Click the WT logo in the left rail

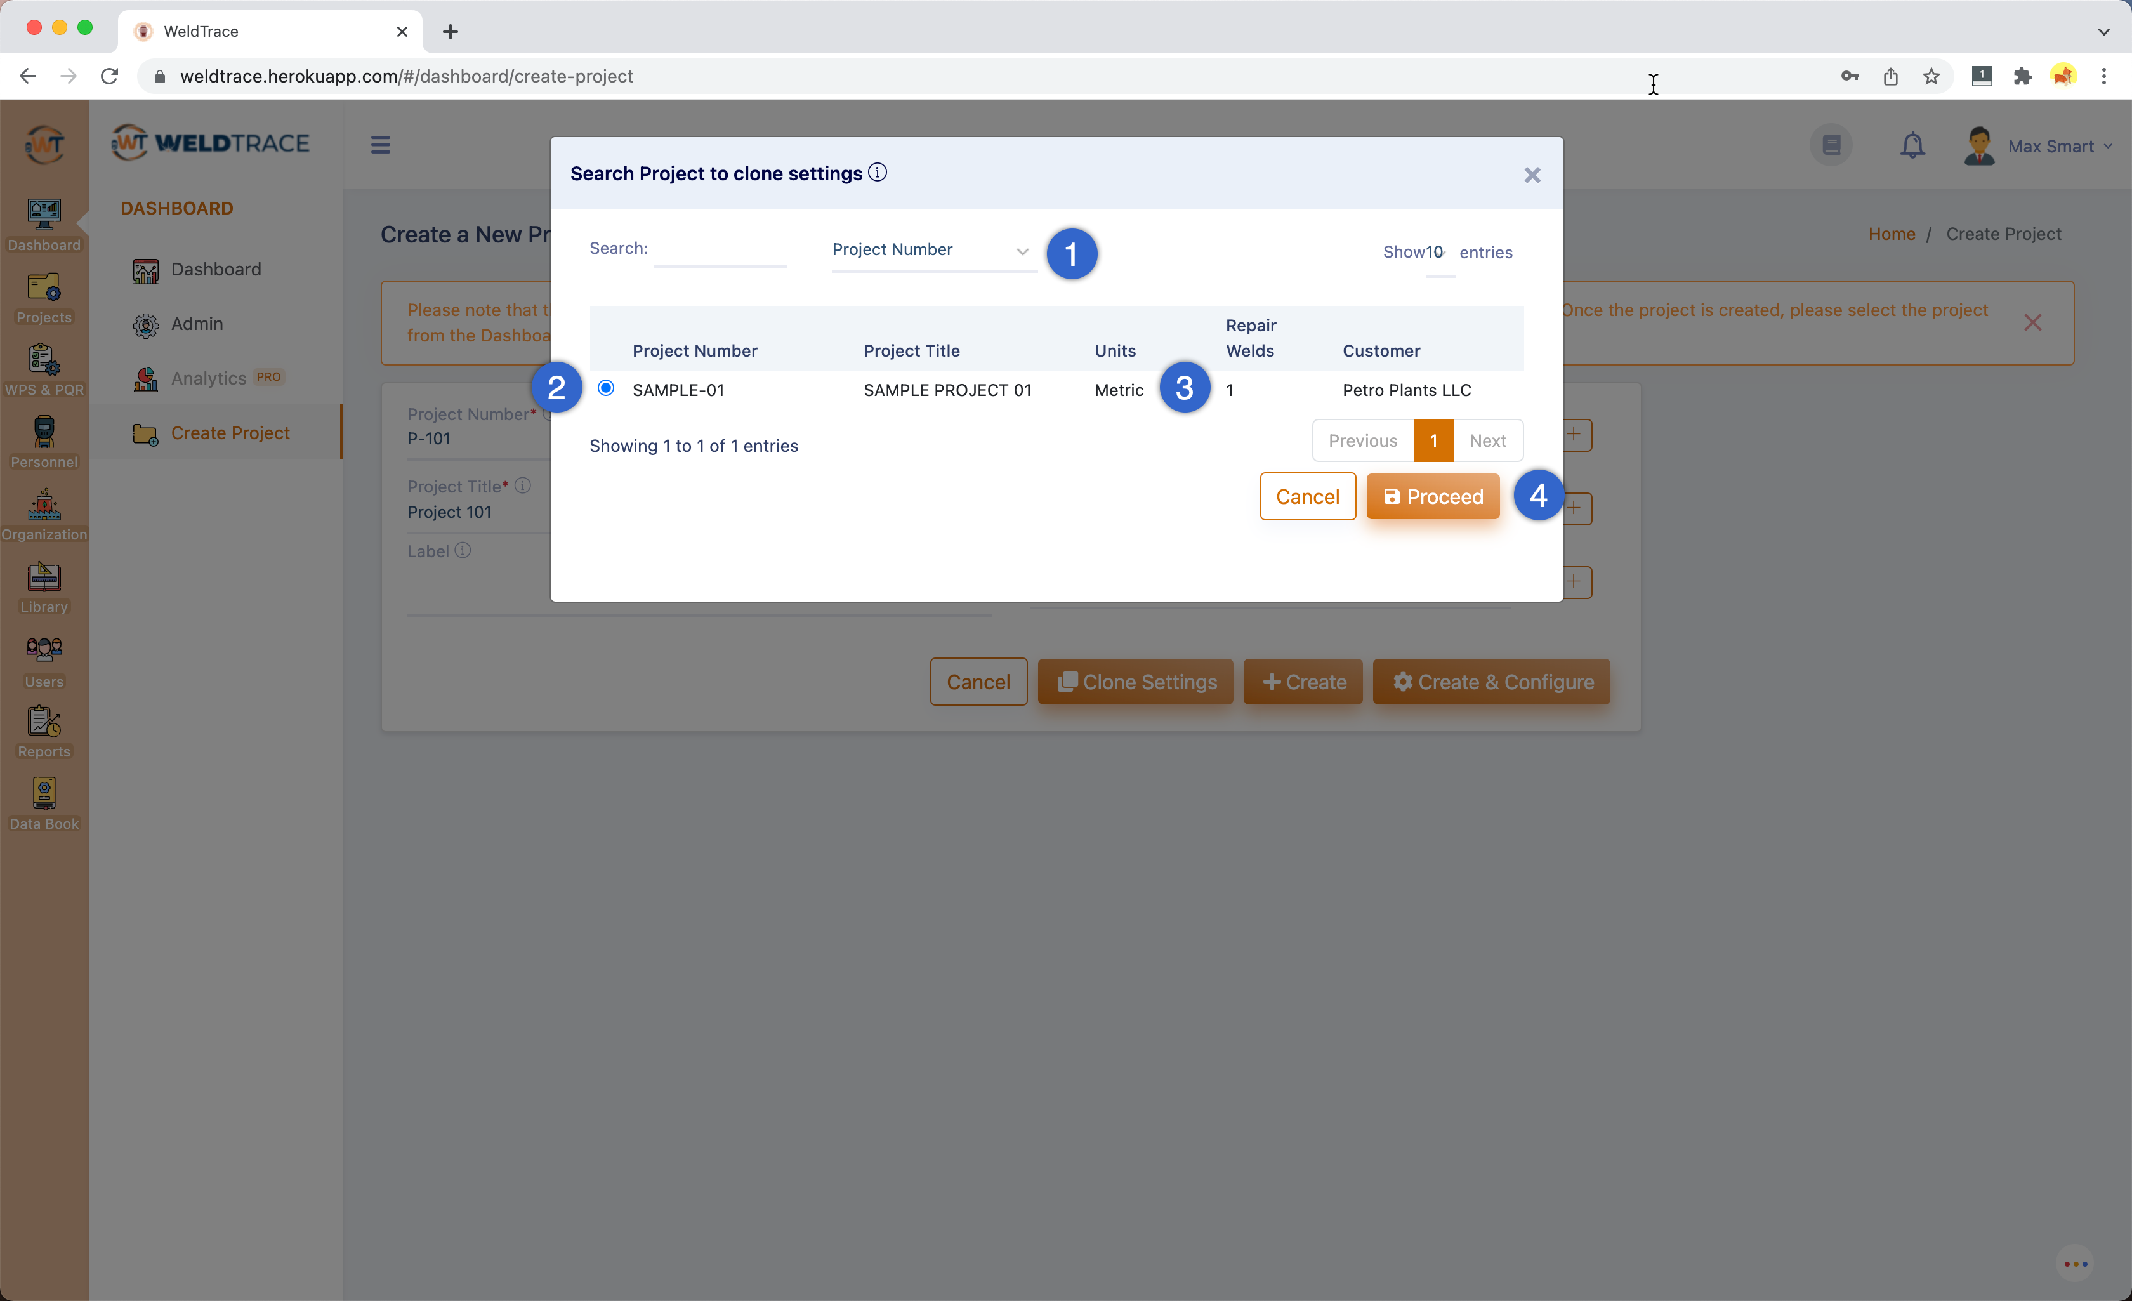[44, 143]
